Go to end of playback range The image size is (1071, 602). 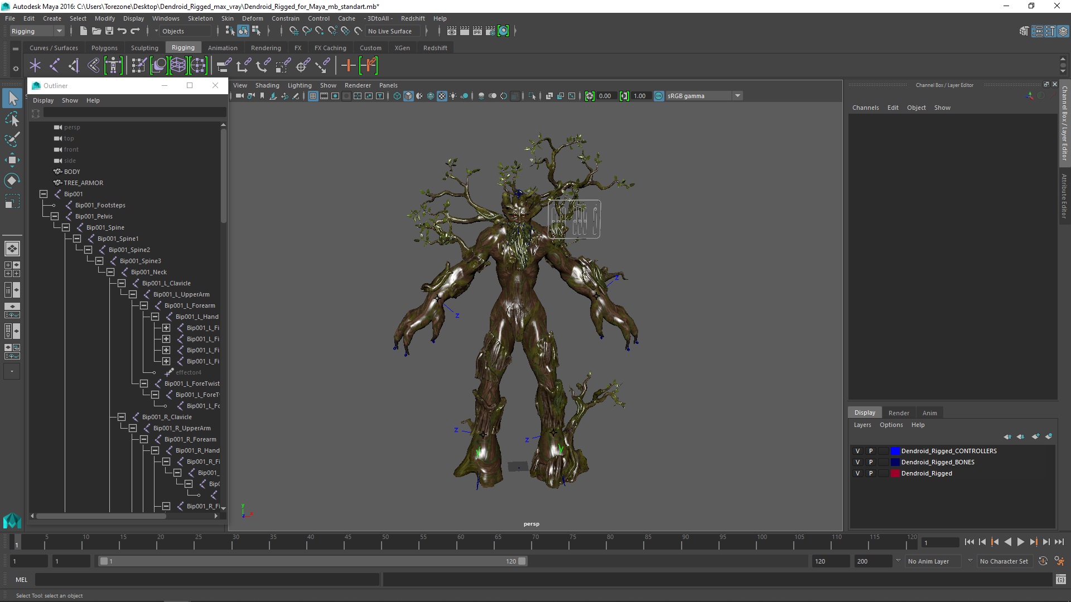point(1059,542)
